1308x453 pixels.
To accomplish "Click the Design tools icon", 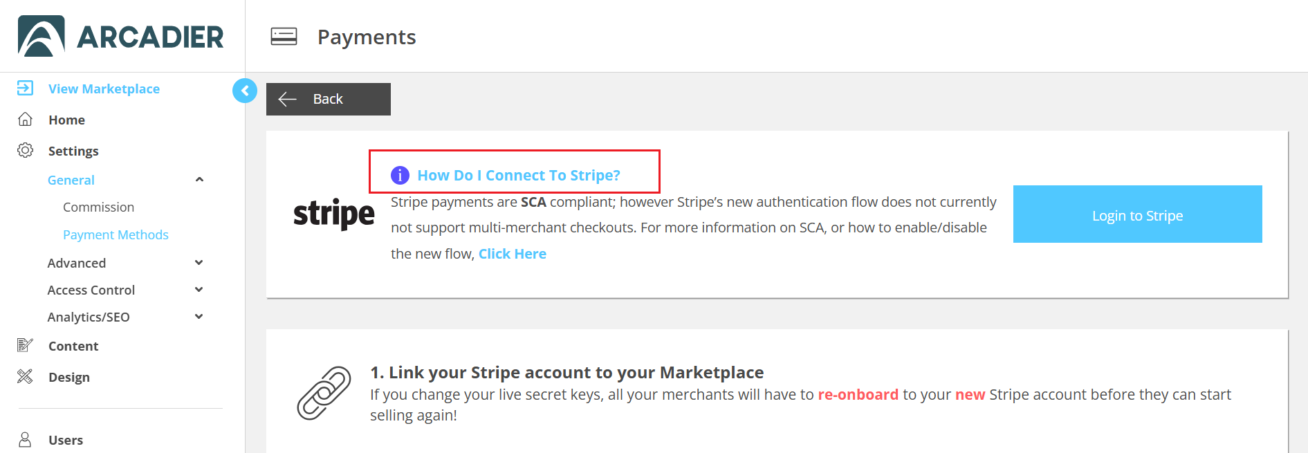I will click(25, 376).
